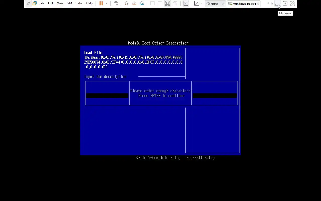Open the snapshot manager icon
321x201 pixels.
pyautogui.click(x=142, y=4)
